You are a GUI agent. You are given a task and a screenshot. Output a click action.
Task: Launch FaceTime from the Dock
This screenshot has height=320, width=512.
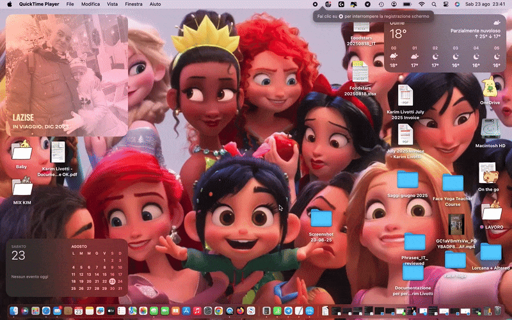point(164,310)
